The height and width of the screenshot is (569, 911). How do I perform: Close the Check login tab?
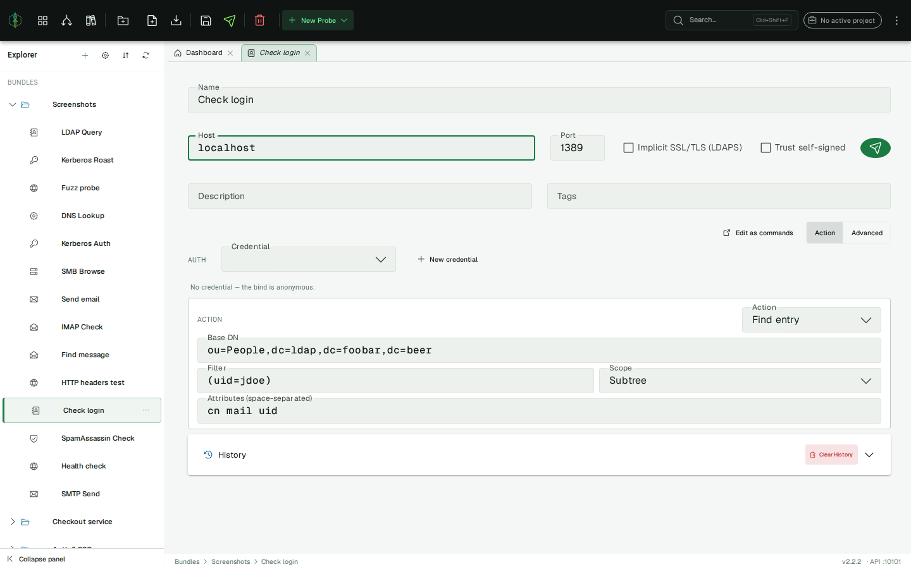point(307,53)
